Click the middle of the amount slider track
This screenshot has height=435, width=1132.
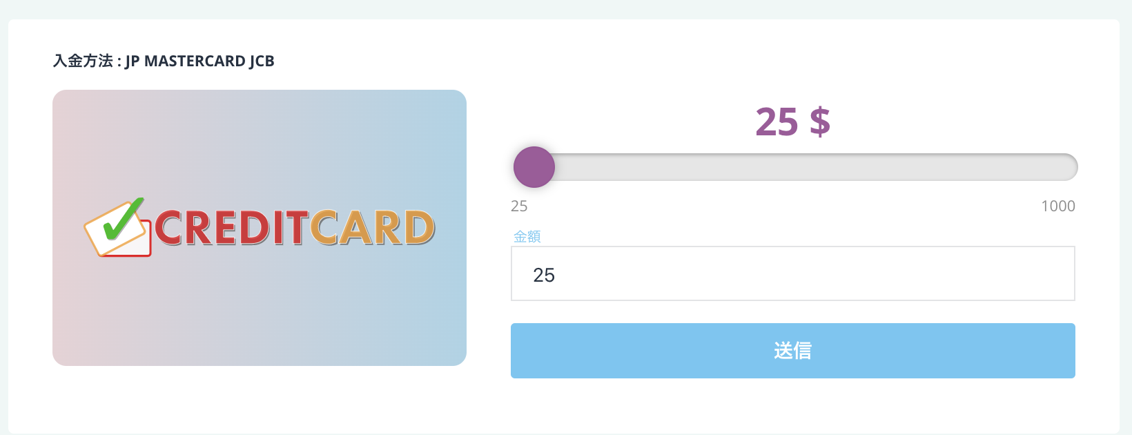[x=794, y=167]
